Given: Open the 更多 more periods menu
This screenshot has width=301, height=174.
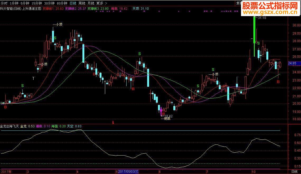Looking at the screenshot, I should point(100,3).
